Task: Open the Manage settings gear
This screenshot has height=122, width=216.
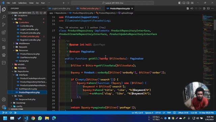Action: click(4, 107)
